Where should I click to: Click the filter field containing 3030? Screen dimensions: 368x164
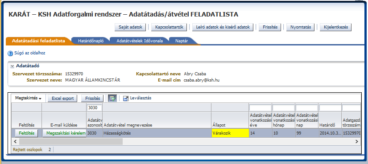pyautogui.click(x=95, y=108)
